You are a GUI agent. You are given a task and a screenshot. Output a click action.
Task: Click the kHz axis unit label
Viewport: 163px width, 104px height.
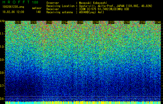click(2, 21)
